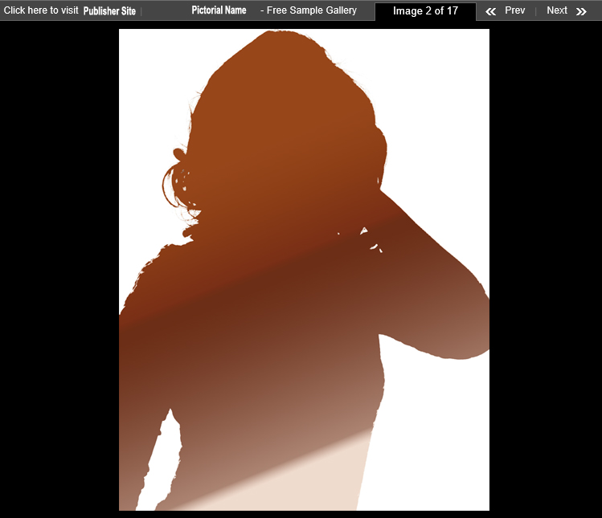The height and width of the screenshot is (518, 602).
Task: Click the displayed gallery image
Action: click(x=304, y=270)
